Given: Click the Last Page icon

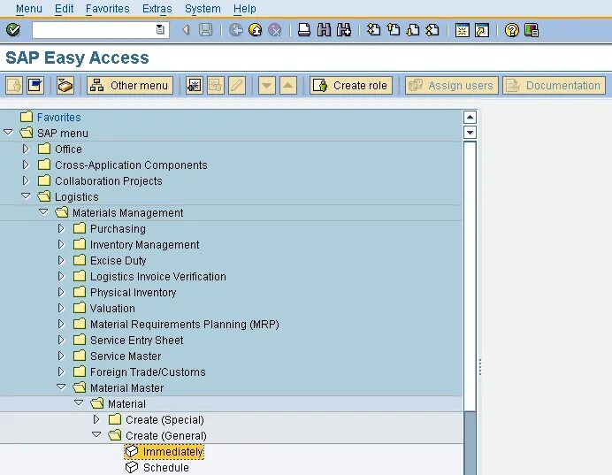Looking at the screenshot, I should tap(432, 30).
